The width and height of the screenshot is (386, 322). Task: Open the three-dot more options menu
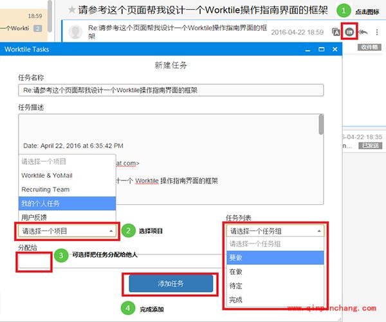[377, 32]
